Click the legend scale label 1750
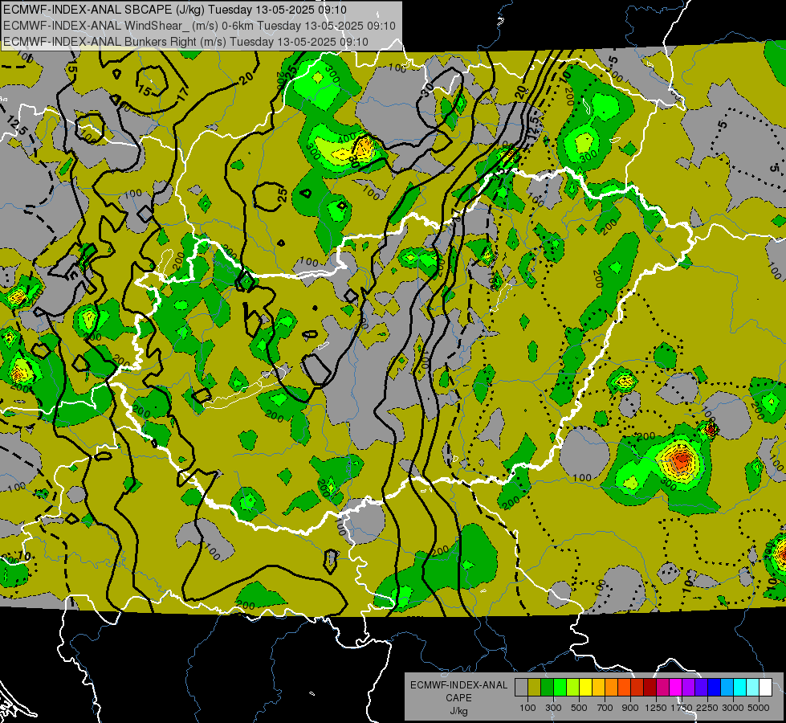The width and height of the screenshot is (786, 723). 682,708
